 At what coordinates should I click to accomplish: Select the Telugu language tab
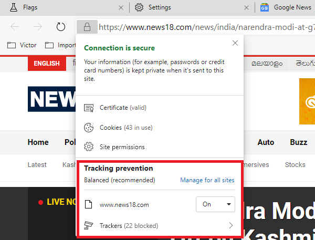click(x=304, y=64)
